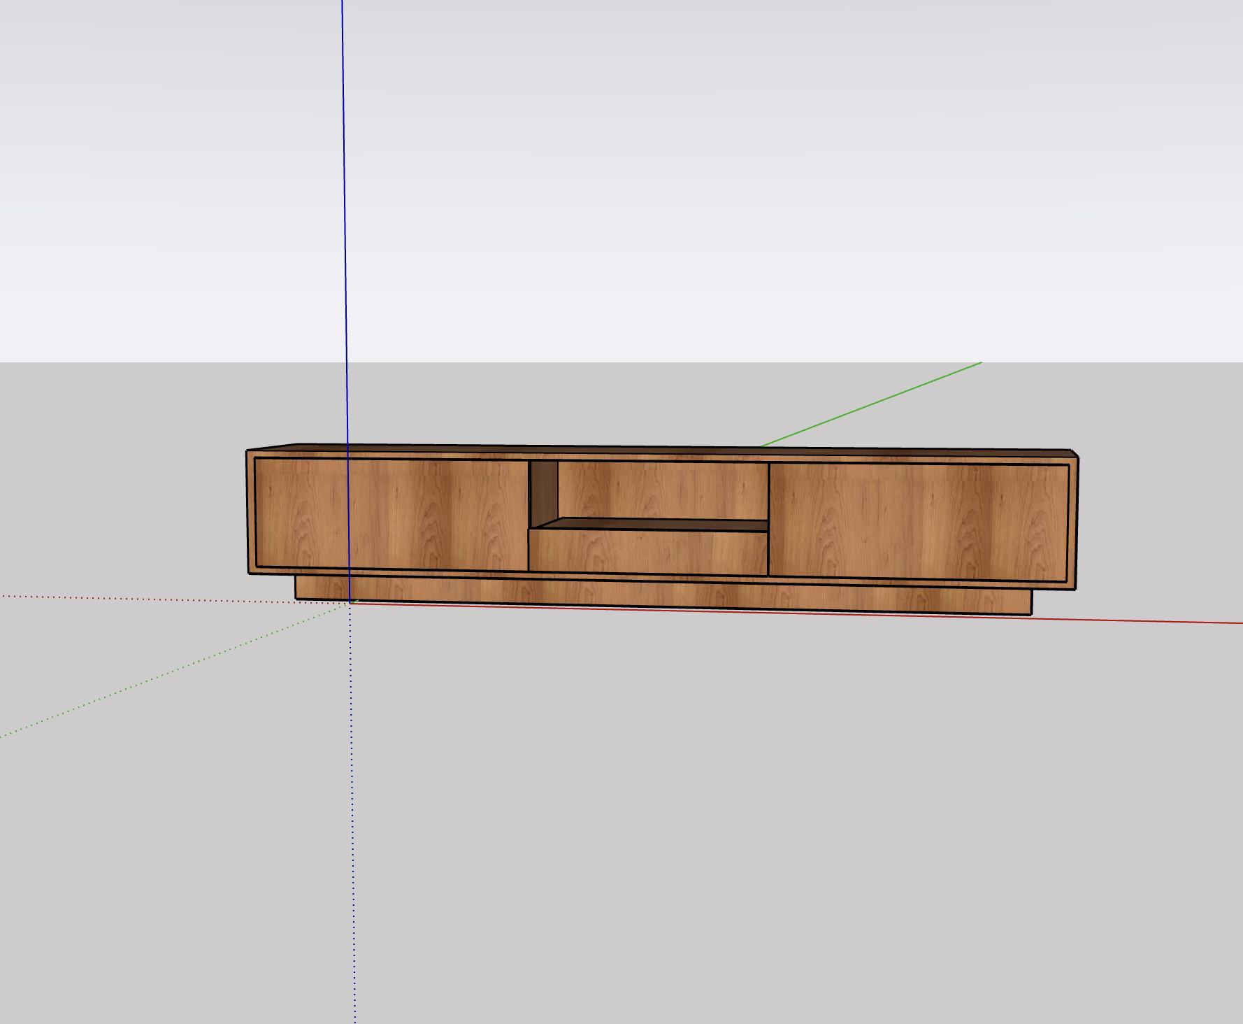Click the solid green axis line behind cabinet
Image resolution: width=1243 pixels, height=1024 pixels.
[871, 404]
